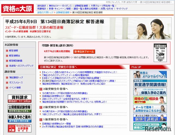Click the red icon beside 解答速報
175x135 pixels.
[x=7, y=51]
